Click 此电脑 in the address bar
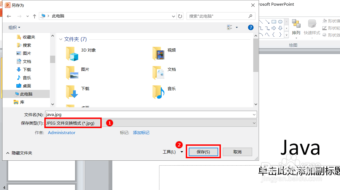The height and width of the screenshot is (190, 340). tap(58, 16)
